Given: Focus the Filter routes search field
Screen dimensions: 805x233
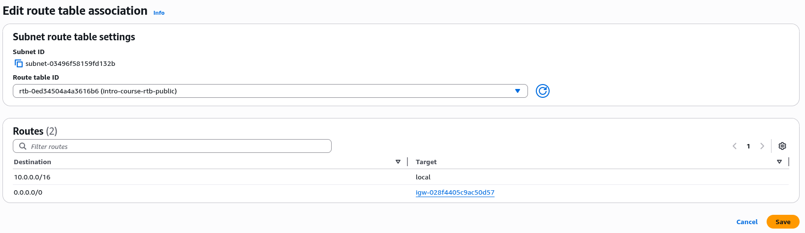Looking at the screenshot, I should point(177,146).
